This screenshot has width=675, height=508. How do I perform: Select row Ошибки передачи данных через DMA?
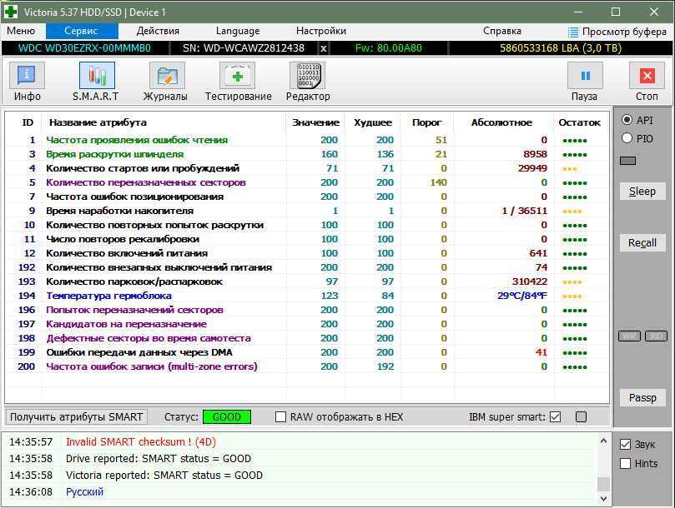click(x=307, y=352)
